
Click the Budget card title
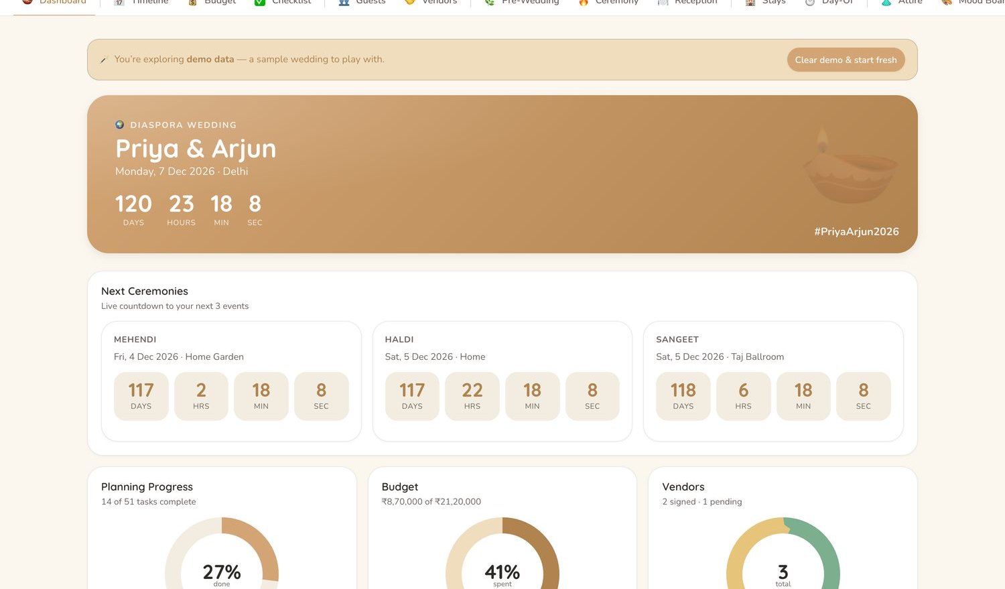(x=400, y=487)
